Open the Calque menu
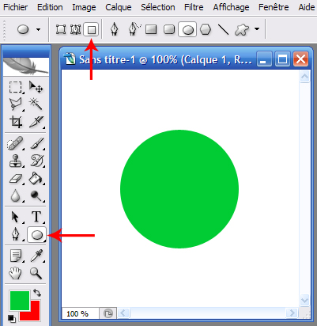317x326 pixels. coord(119,7)
